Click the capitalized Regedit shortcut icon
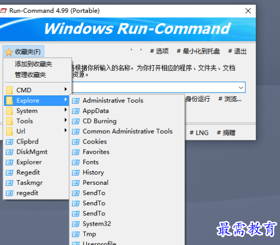Screen dimensions: 280x245 (x=9, y=173)
